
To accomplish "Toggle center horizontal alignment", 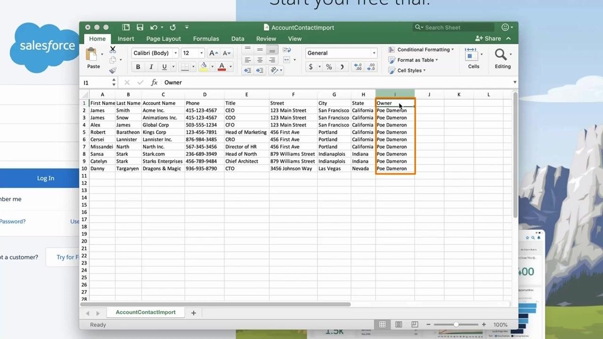I will [260, 60].
